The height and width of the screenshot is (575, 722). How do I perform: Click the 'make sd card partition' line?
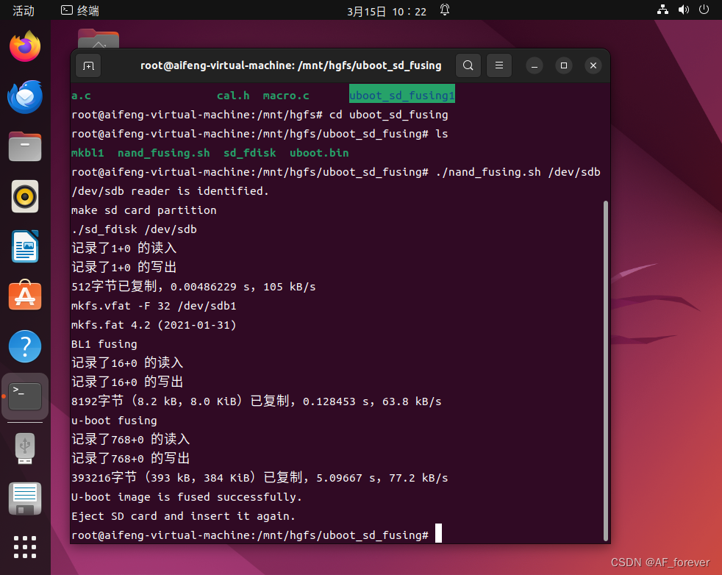(143, 210)
